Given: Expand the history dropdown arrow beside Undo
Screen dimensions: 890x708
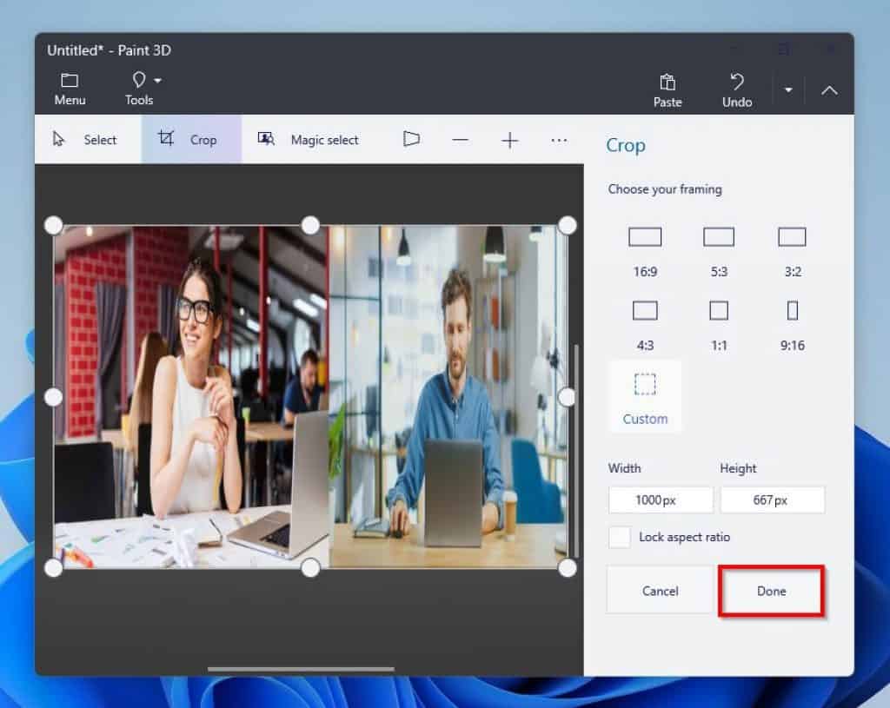Looking at the screenshot, I should pos(788,90).
